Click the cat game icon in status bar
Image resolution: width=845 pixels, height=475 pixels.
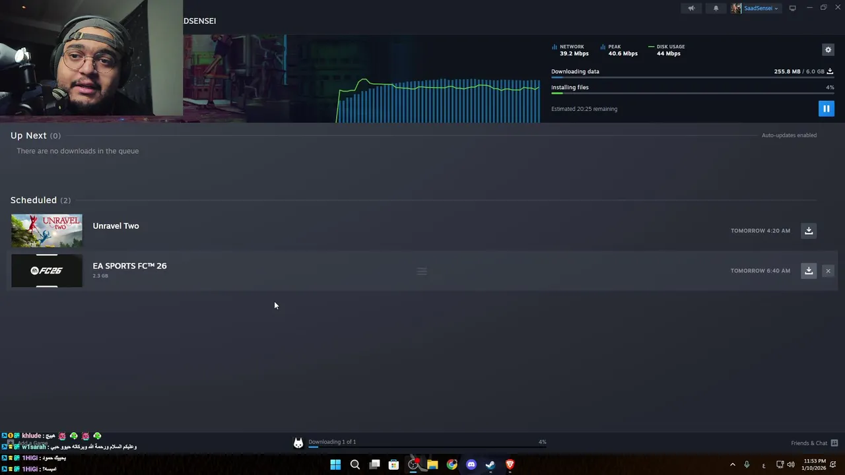[x=298, y=443]
